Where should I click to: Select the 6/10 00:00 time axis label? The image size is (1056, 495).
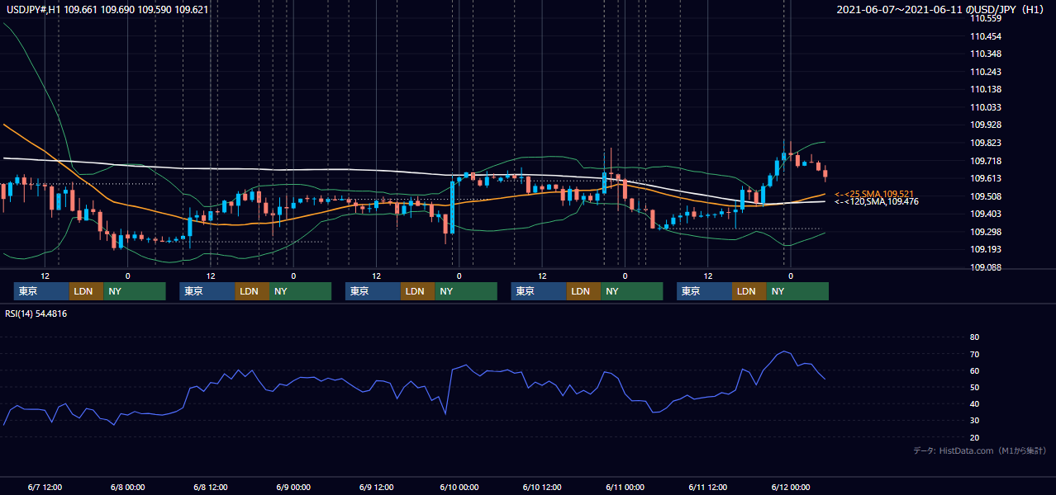pos(459,488)
